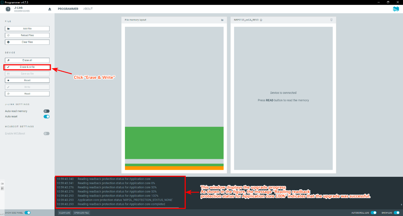Click the Erase & write button
The width and height of the screenshot is (403, 216).
click(x=27, y=67)
